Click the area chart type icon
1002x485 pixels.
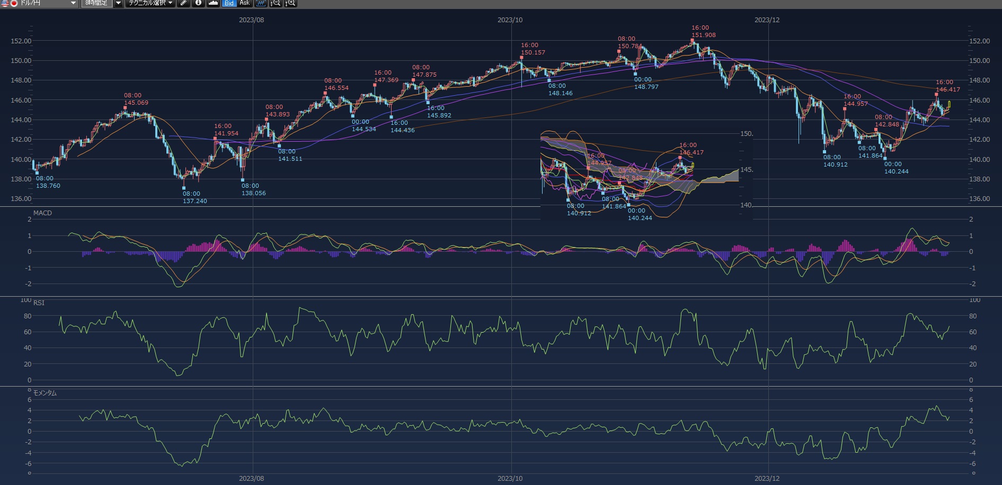pyautogui.click(x=213, y=3)
